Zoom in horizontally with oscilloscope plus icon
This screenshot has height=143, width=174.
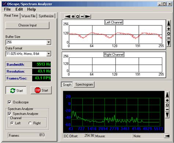tap(73, 17)
